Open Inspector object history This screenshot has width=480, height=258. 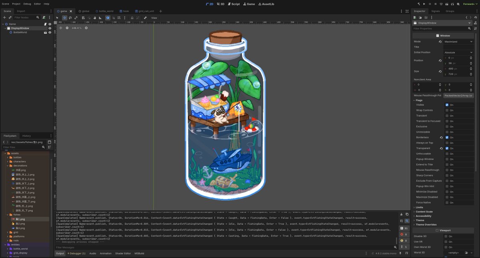pos(475,17)
